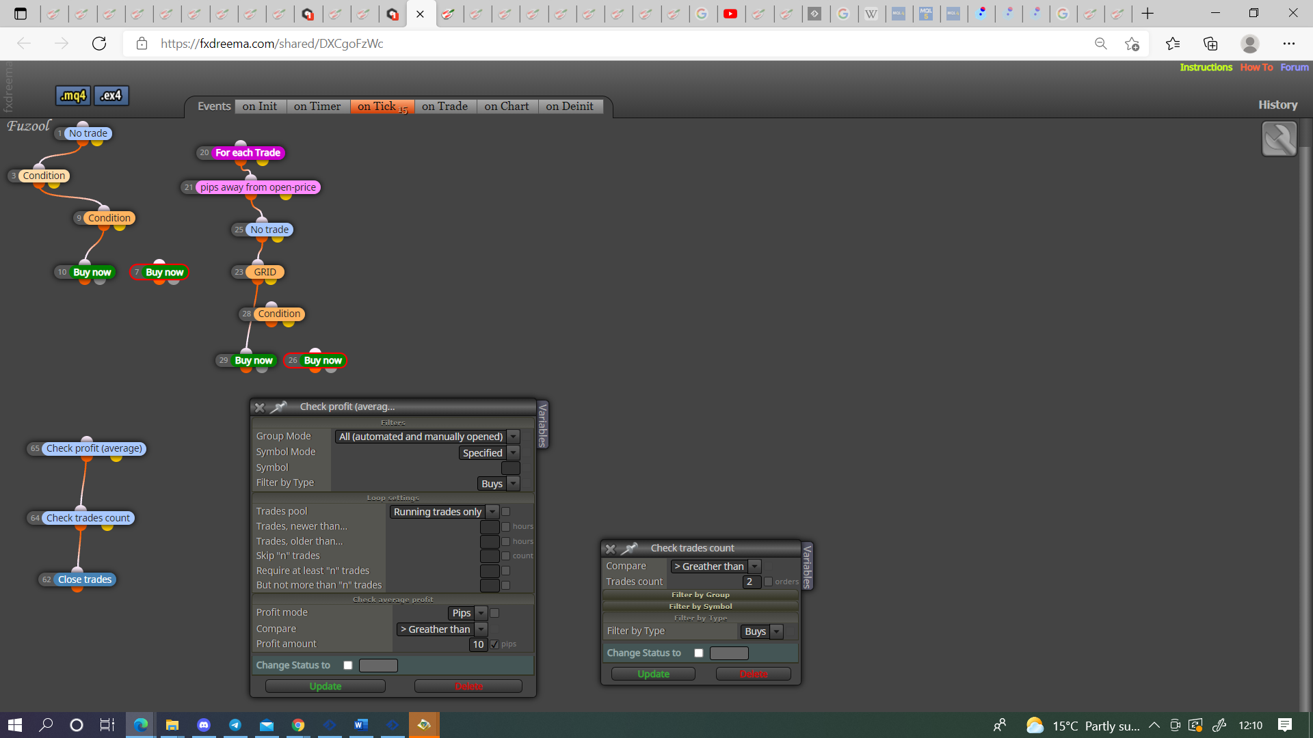Viewport: 1313px width, 738px height.
Task: Expand Filter by Group section
Action: [700, 594]
